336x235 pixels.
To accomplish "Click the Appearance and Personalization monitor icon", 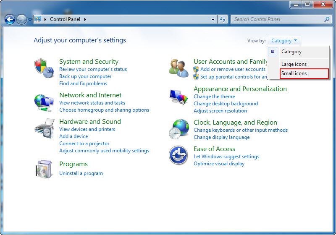I will pyautogui.click(x=179, y=97).
